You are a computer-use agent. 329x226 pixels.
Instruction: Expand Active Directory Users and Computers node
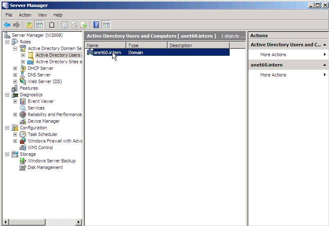tap(23, 55)
